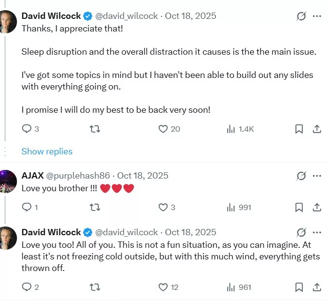Image resolution: width=328 pixels, height=302 pixels.
Task: View analytics showing 961 views
Action: tap(239, 287)
